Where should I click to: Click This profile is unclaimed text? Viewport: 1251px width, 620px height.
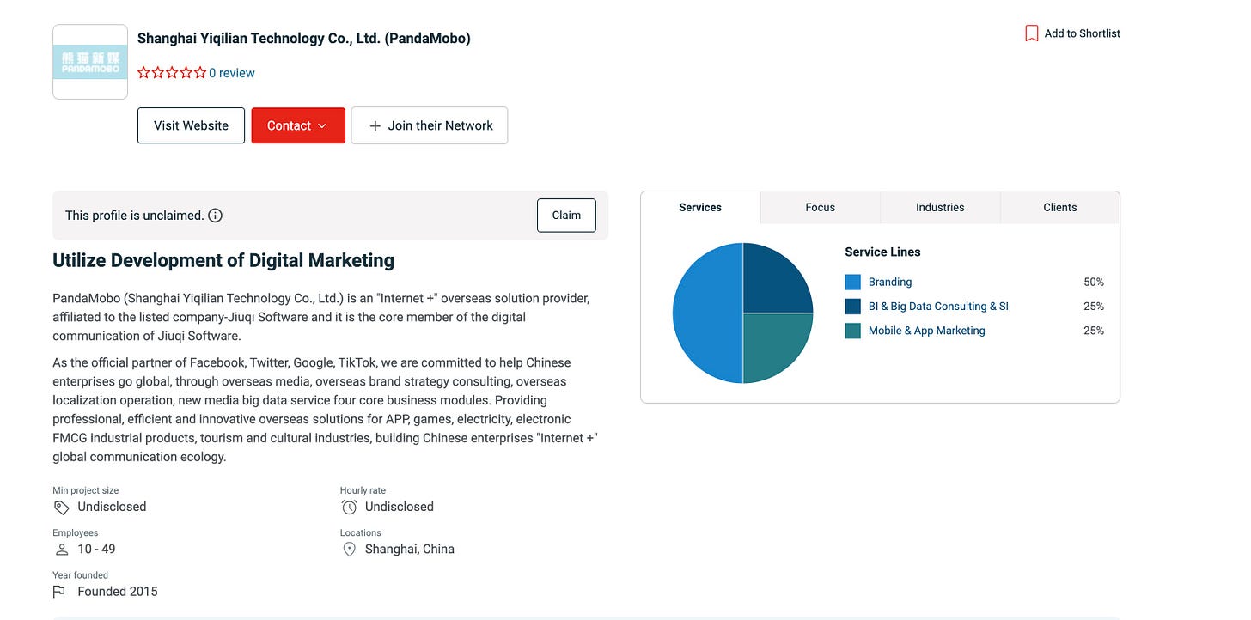pyautogui.click(x=135, y=216)
